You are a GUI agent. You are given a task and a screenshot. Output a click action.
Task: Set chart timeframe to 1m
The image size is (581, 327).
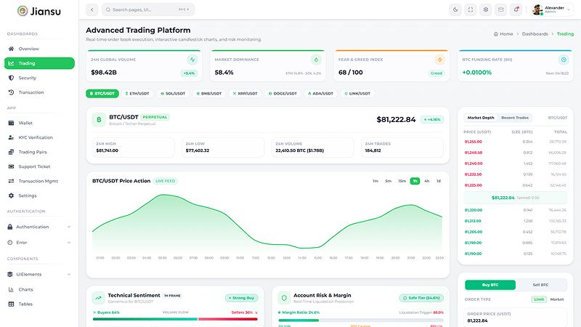click(375, 181)
